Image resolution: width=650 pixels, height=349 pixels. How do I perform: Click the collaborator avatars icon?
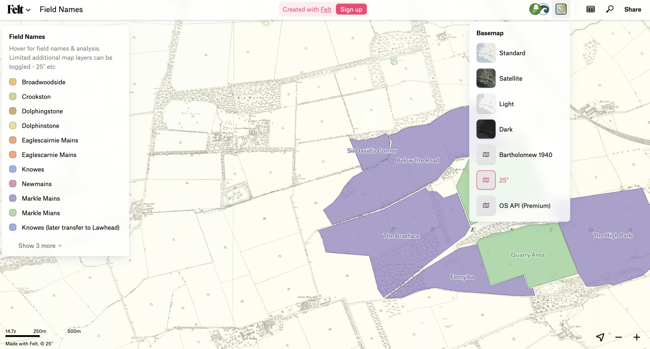pos(539,9)
